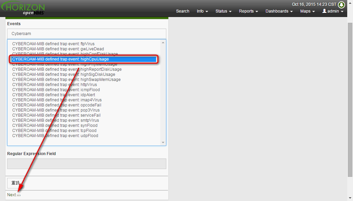Select the opcodeFail trap event
Screen dimensions: 353x201
(x=57, y=105)
